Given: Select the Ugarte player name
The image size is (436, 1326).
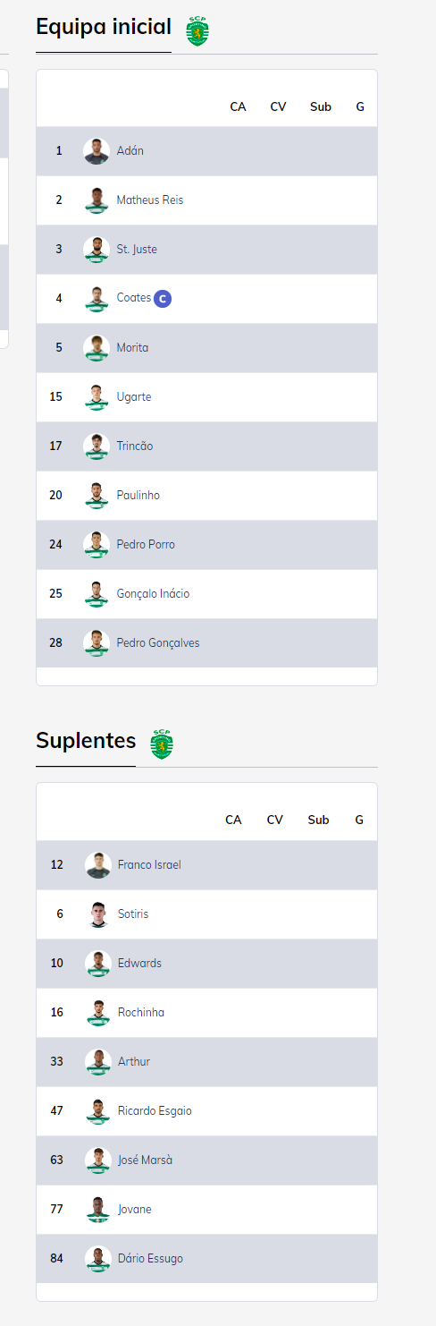Looking at the screenshot, I should pos(134,397).
